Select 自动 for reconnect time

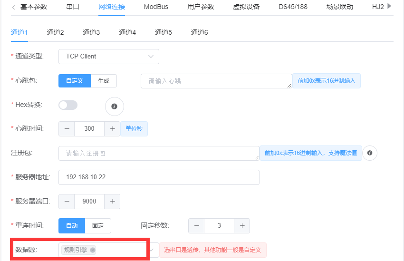click(72, 226)
